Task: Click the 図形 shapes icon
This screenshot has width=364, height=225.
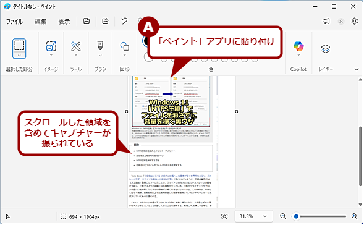Action: [125, 46]
